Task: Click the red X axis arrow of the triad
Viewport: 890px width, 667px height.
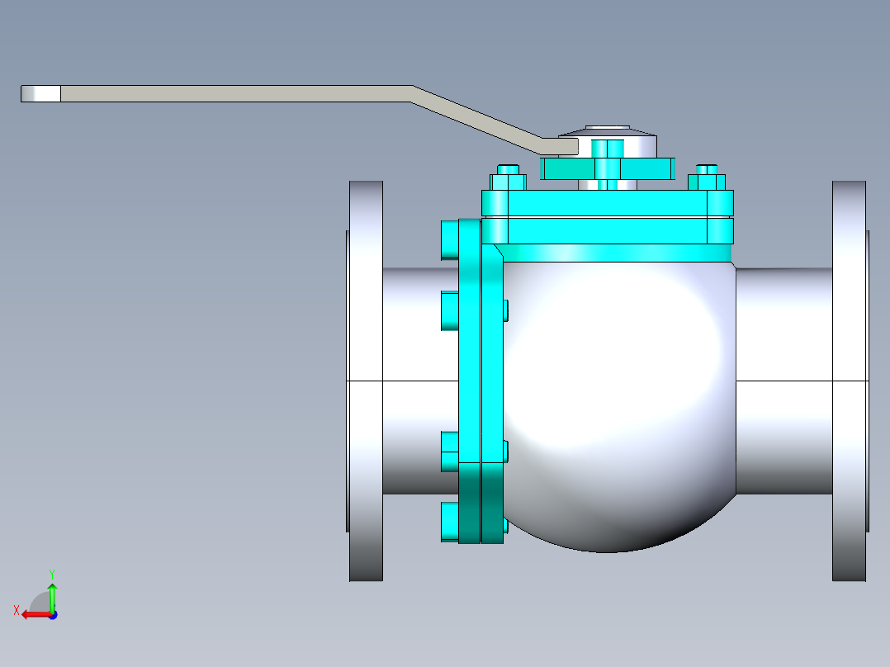Action: tap(36, 615)
